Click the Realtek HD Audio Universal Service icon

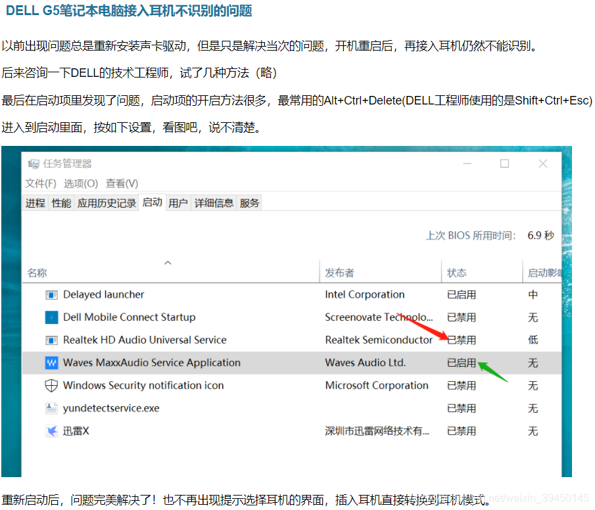tap(51, 340)
